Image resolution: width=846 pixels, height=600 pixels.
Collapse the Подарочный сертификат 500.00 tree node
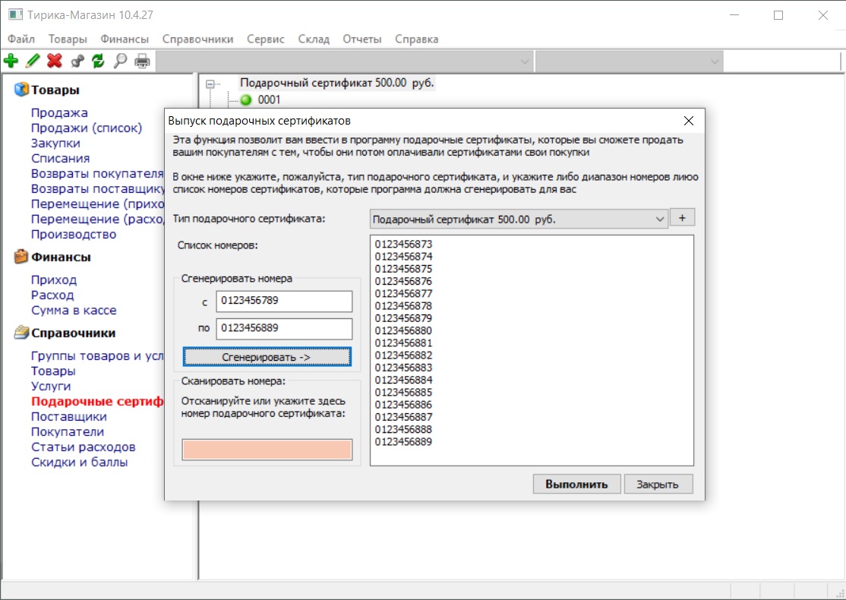pos(210,84)
